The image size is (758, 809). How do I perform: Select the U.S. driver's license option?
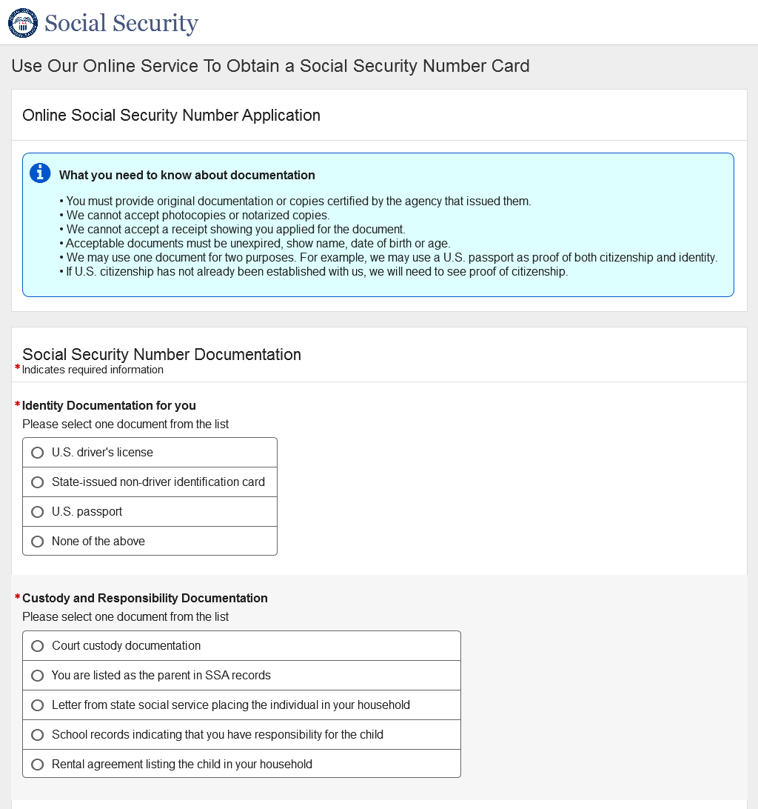[x=38, y=453]
